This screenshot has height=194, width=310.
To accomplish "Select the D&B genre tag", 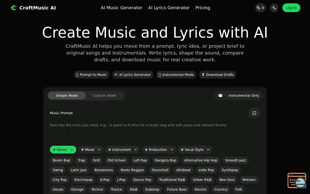I will 133,189.
